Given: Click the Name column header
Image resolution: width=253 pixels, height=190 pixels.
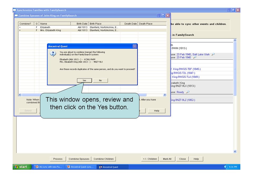Looking at the screenshot, I should (x=55, y=23).
